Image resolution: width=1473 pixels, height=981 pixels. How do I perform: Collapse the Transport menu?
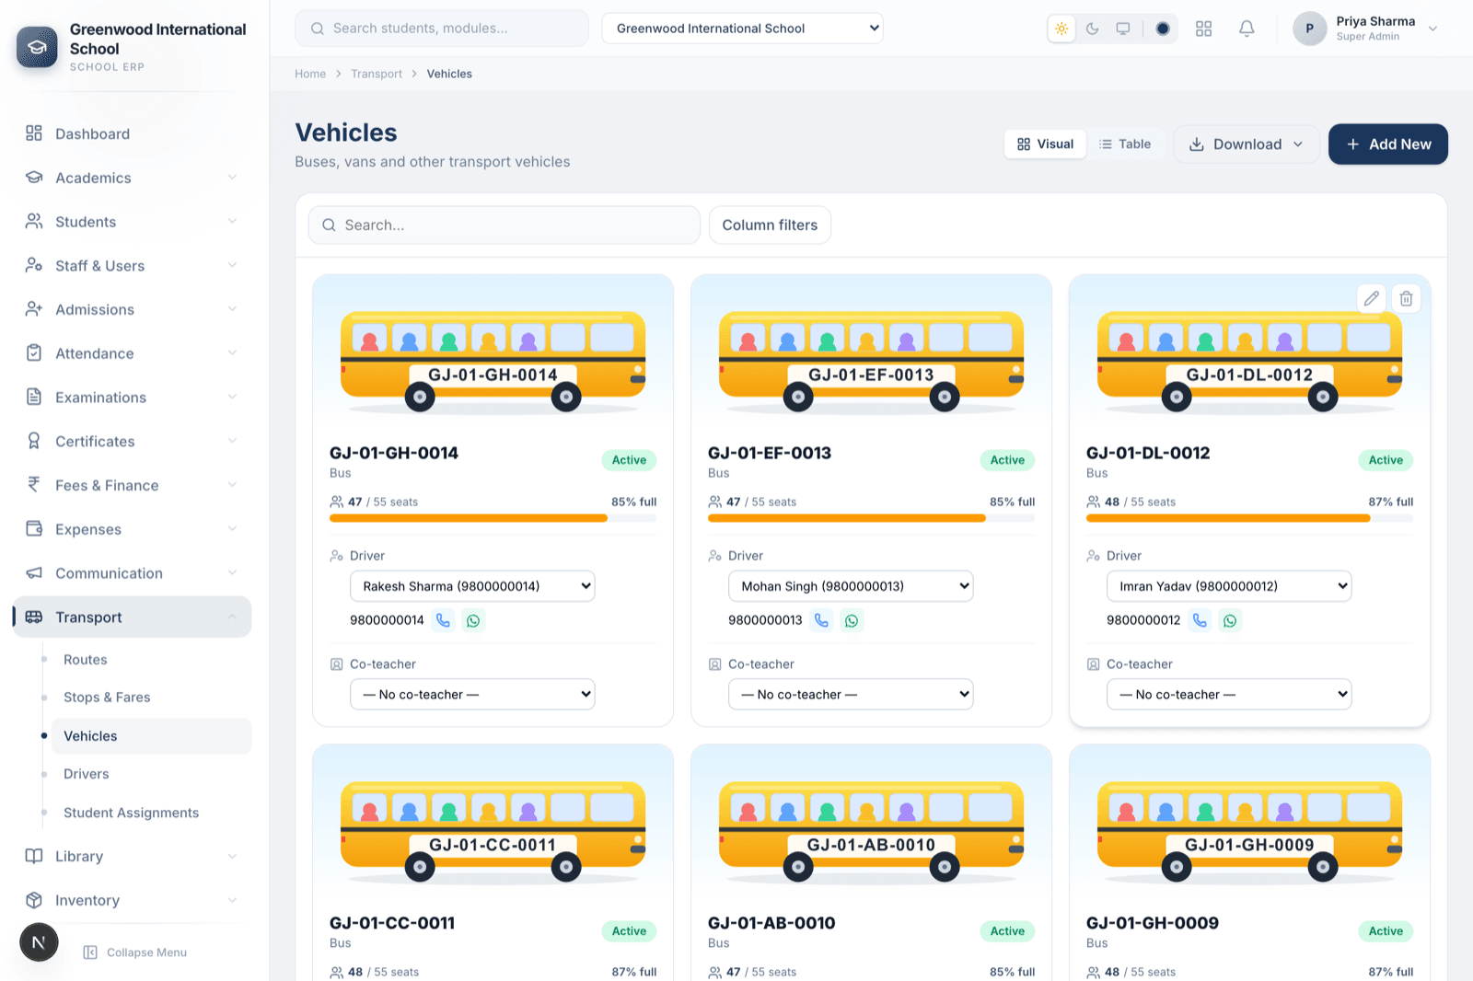pos(132,617)
